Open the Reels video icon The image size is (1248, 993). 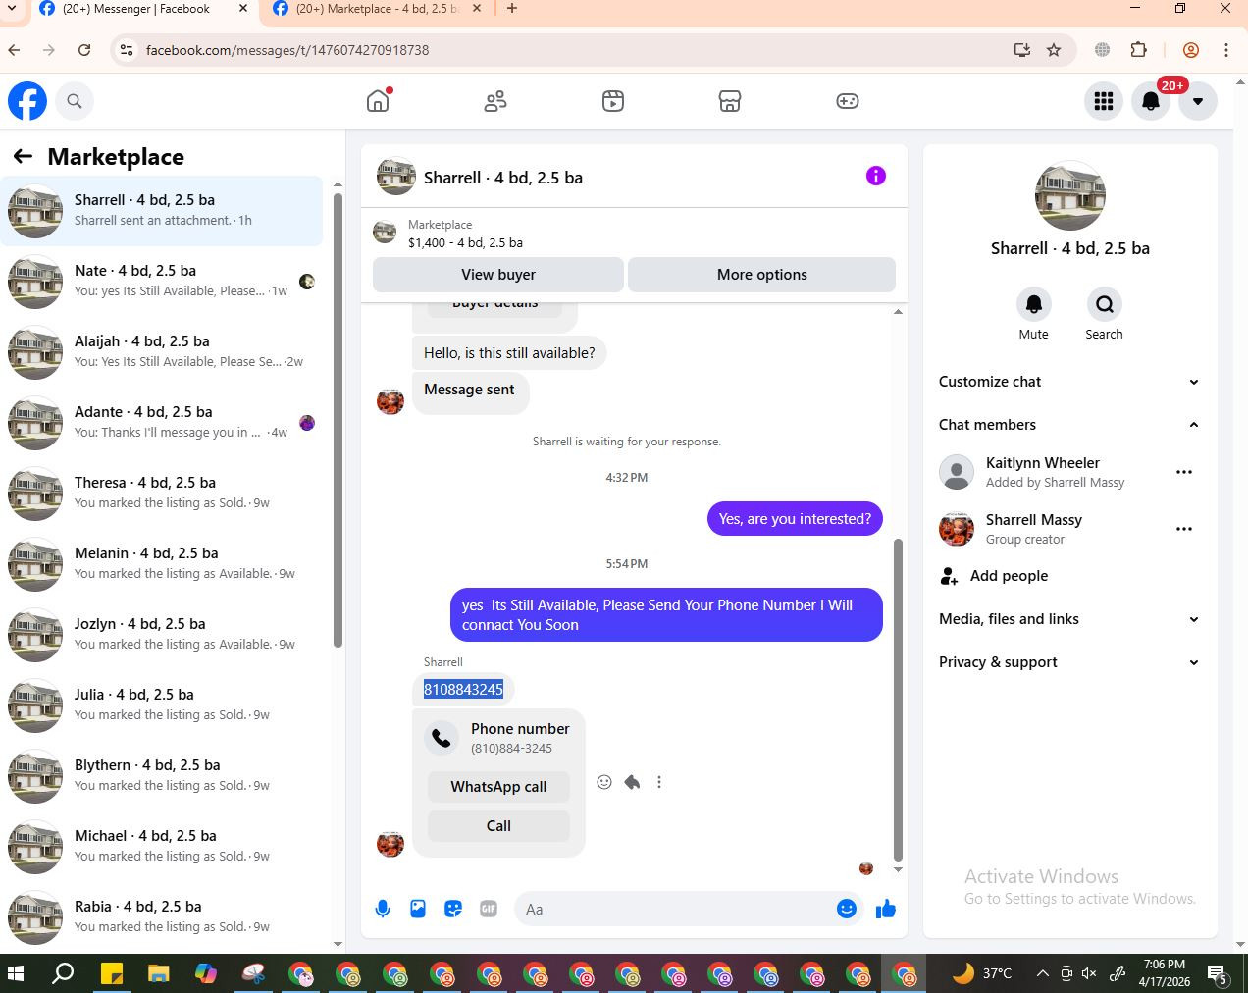point(613,100)
